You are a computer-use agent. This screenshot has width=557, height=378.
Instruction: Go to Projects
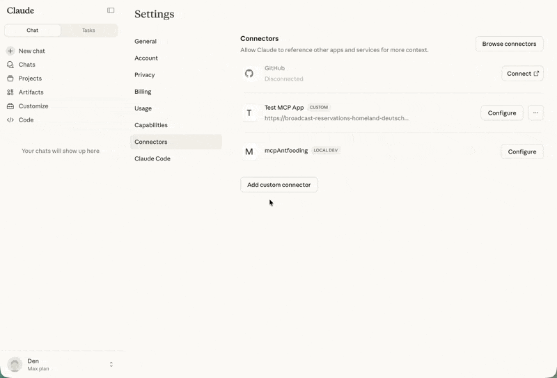pyautogui.click(x=30, y=79)
